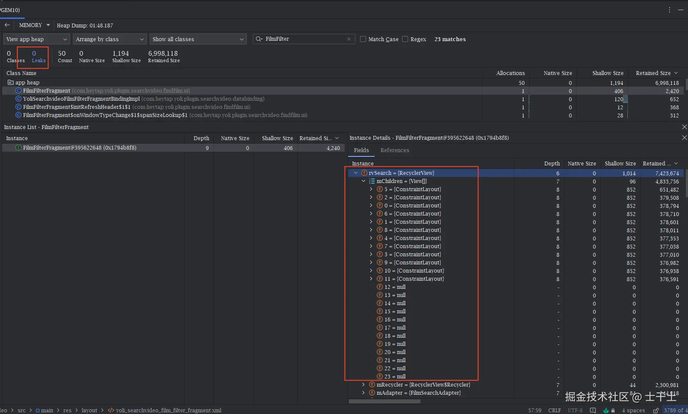Image resolution: width=688 pixels, height=414 pixels.
Task: Click field icon for the 12 = null entry
Action: [380, 287]
